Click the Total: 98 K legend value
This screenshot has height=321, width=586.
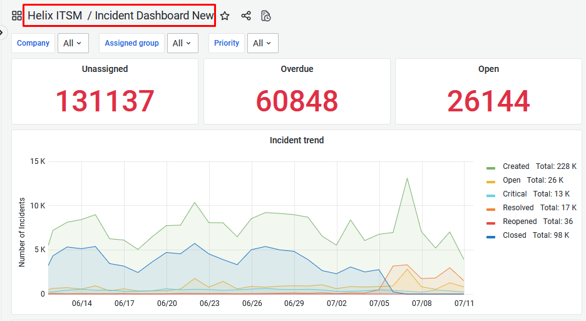tap(551, 235)
